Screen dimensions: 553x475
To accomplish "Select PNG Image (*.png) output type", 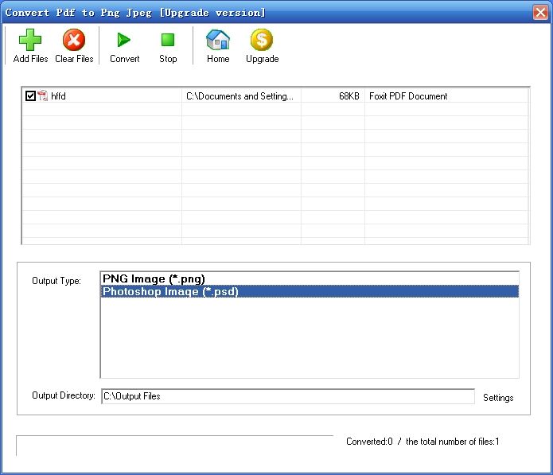I will point(154,278).
